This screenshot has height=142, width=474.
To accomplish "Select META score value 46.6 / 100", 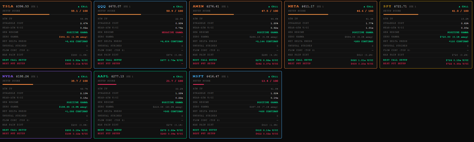I will 365,11.
